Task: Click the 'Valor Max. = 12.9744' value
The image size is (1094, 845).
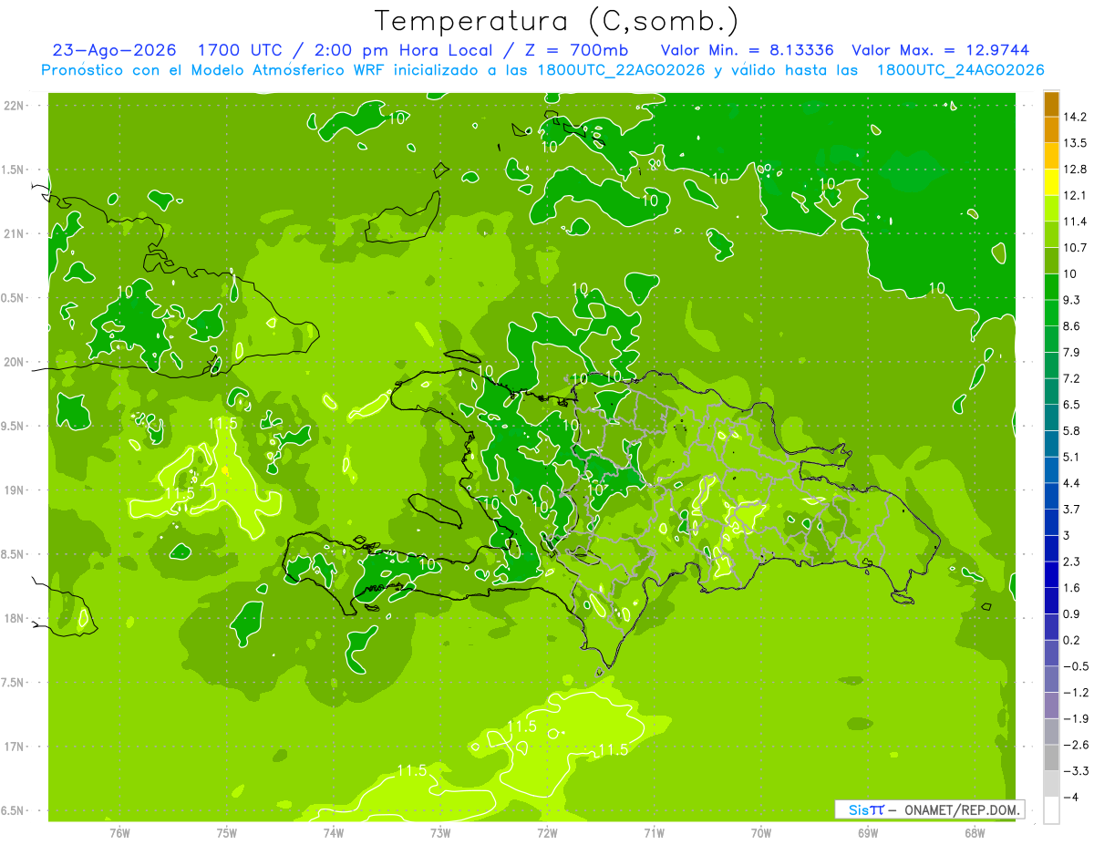Action: [x=940, y=50]
